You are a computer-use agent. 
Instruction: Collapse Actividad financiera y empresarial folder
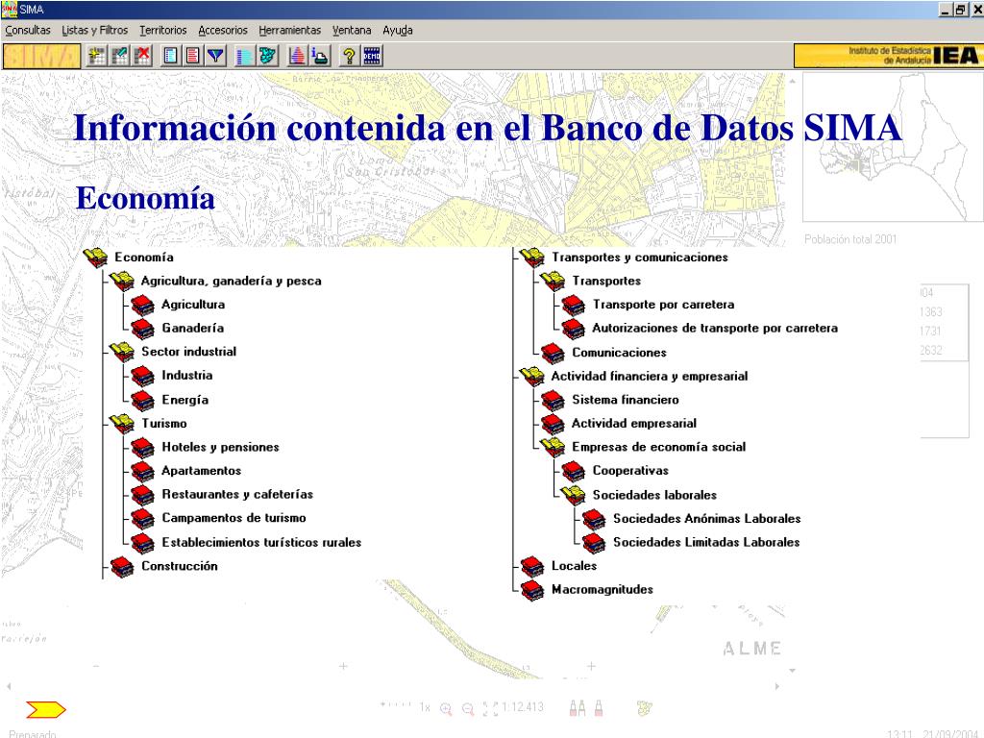[x=532, y=376]
